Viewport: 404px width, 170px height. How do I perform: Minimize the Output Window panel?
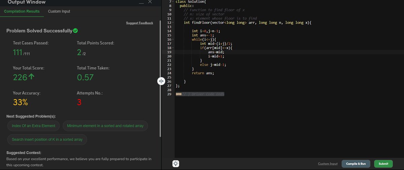141,3
